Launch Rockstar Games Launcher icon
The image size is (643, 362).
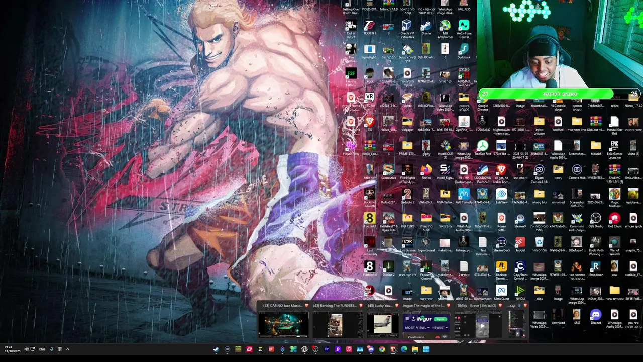[501, 269]
